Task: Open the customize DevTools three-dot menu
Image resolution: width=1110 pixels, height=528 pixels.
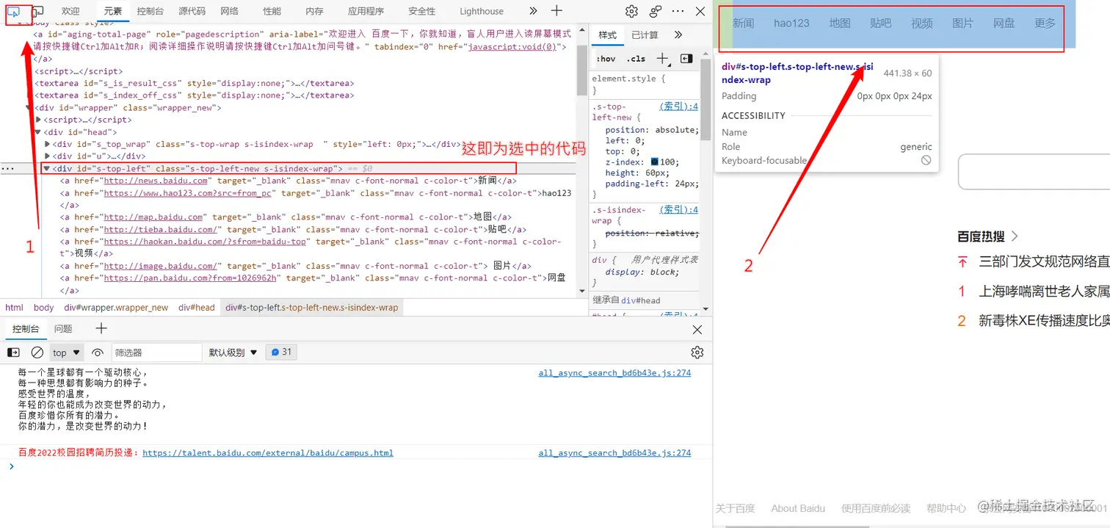Action: (678, 11)
